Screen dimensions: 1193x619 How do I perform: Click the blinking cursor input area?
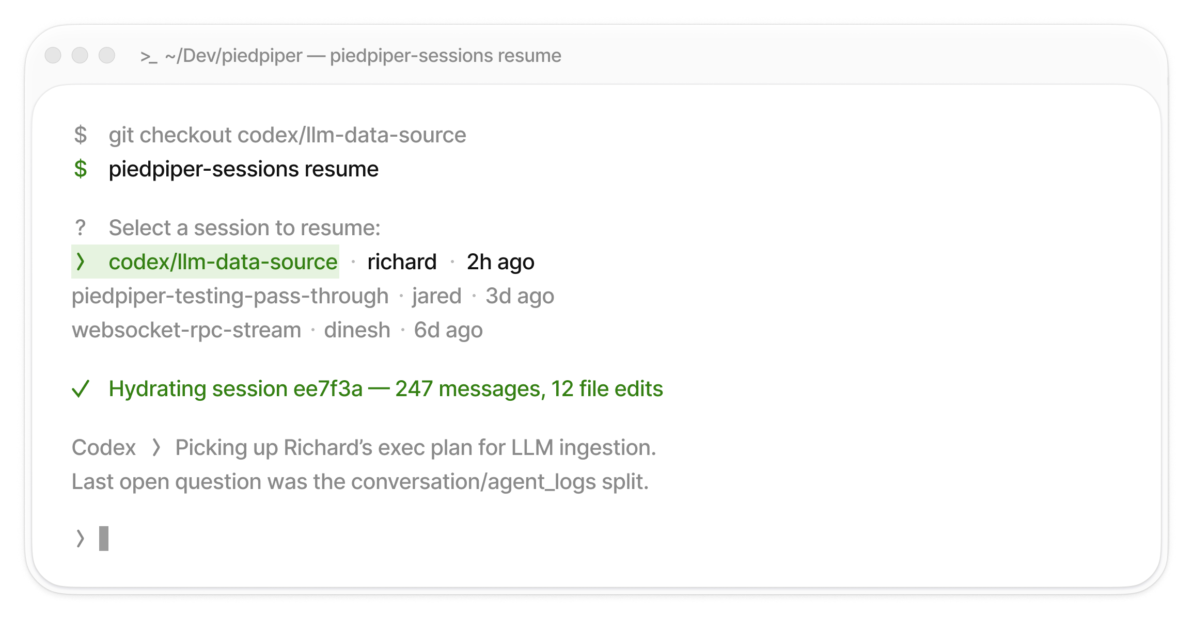pos(104,539)
